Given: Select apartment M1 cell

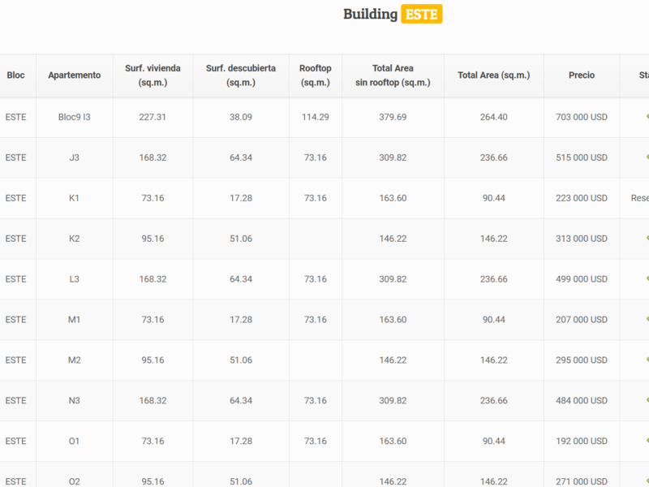Looking at the screenshot, I should [x=74, y=320].
